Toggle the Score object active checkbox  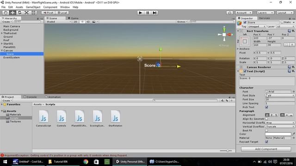click(x=245, y=23)
